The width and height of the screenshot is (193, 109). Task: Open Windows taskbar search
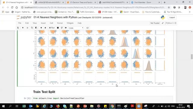click(x=10, y=106)
